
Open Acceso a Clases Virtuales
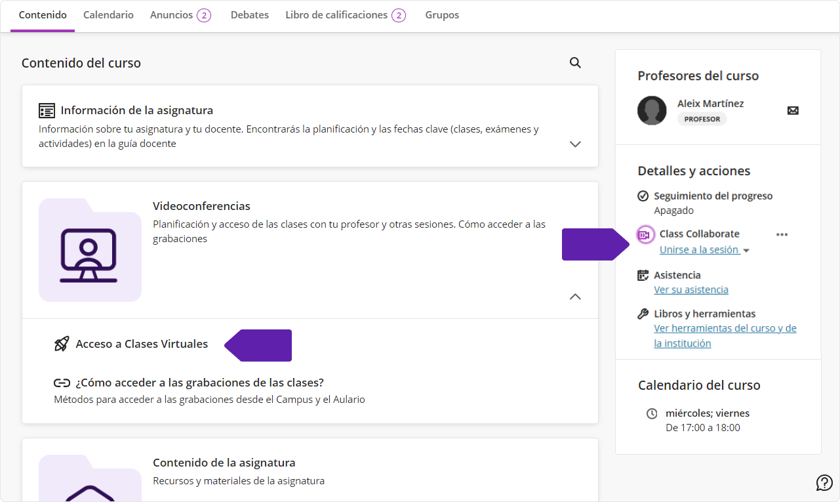142,344
